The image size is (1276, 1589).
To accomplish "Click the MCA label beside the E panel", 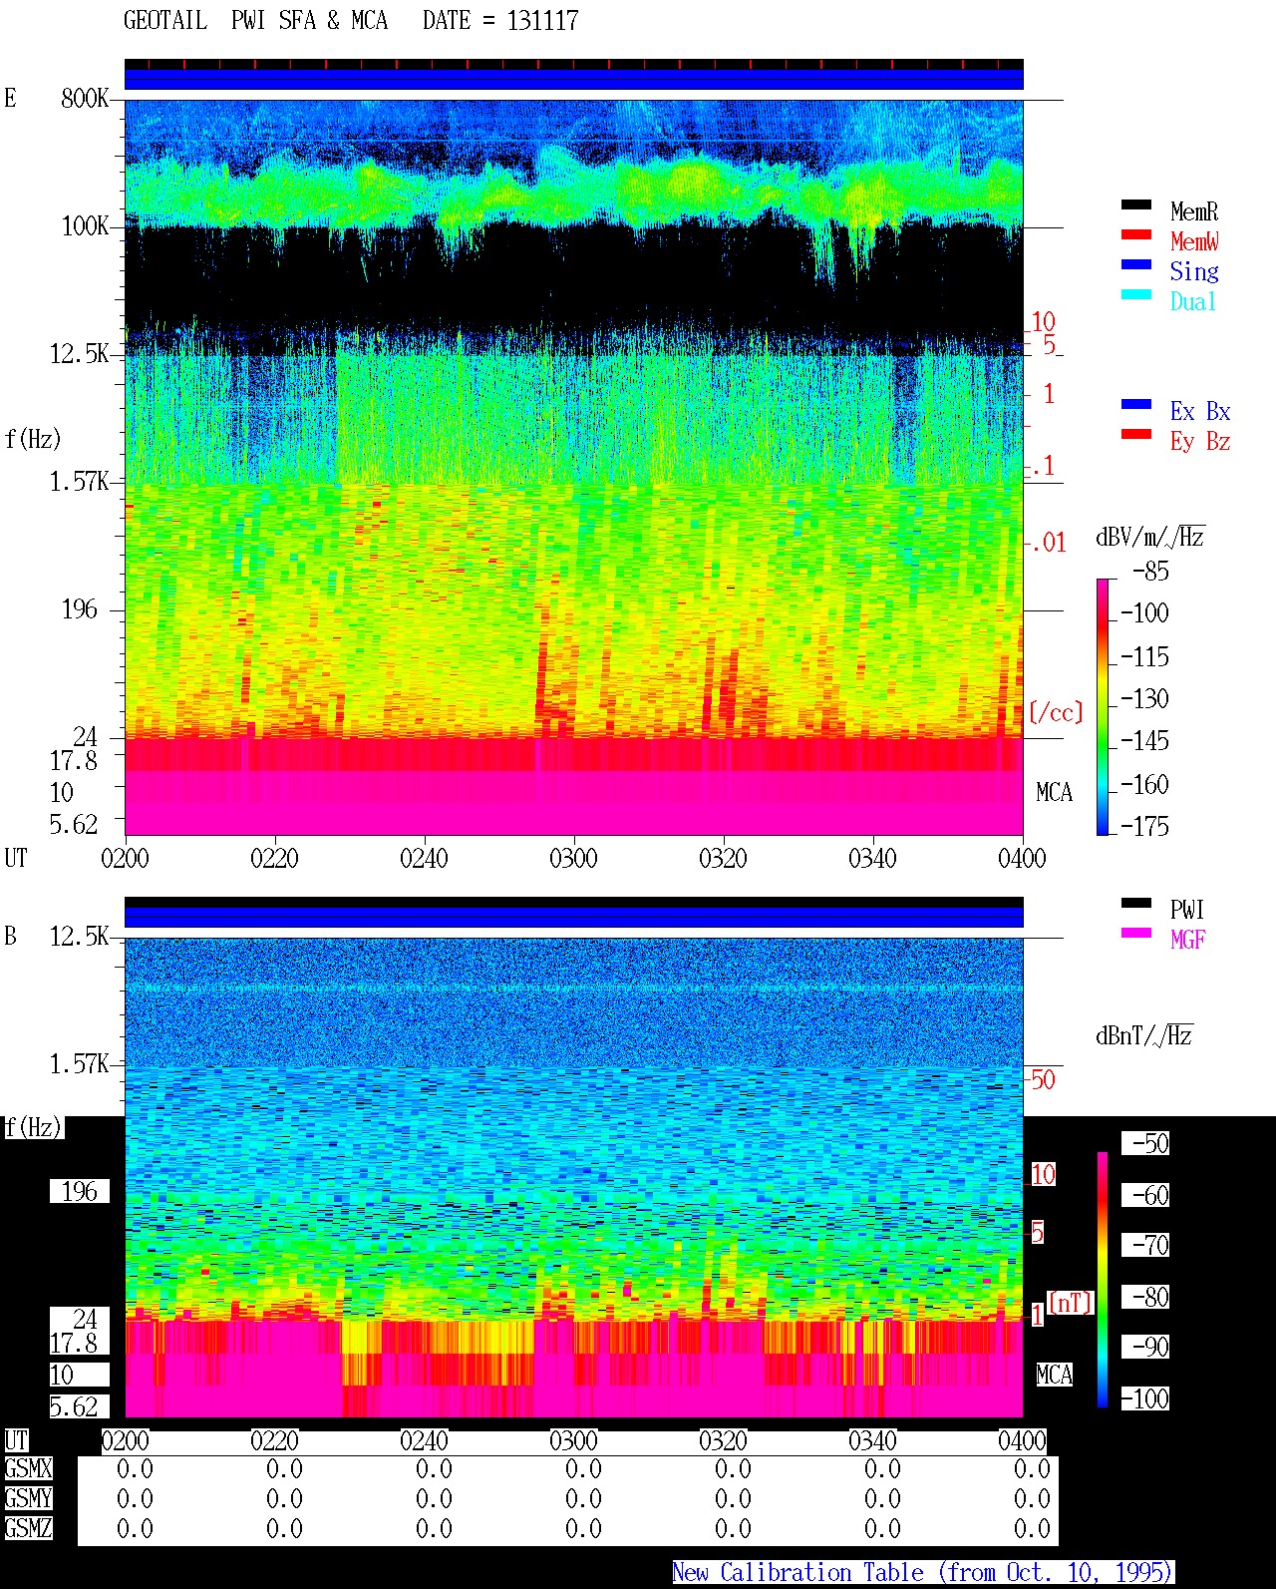I will (1054, 793).
